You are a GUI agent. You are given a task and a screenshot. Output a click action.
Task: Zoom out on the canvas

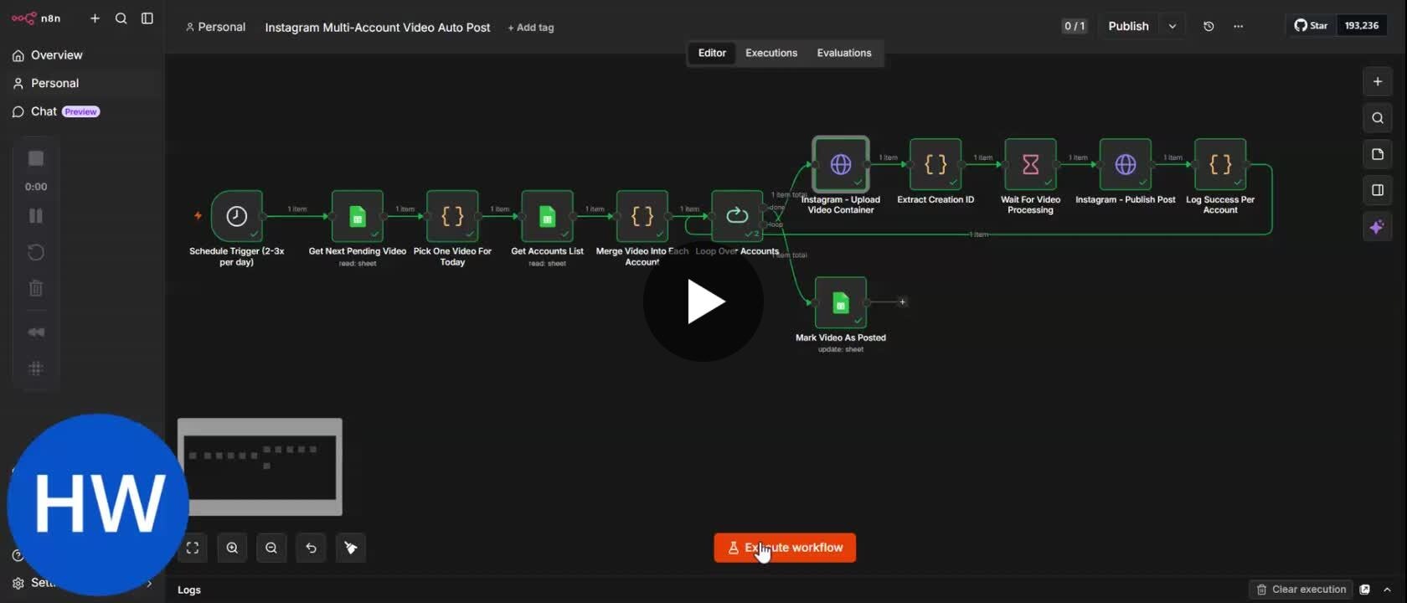pyautogui.click(x=271, y=548)
